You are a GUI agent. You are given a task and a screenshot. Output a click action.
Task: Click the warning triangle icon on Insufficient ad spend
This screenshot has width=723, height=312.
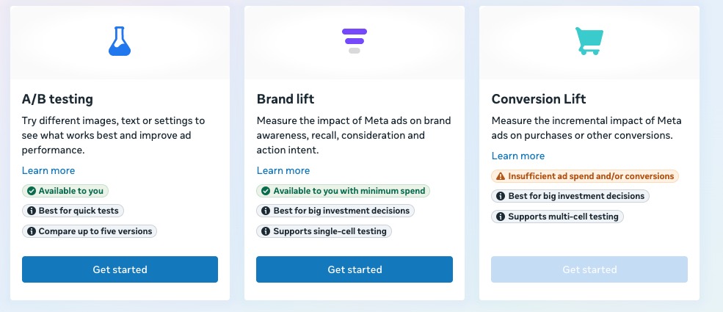click(x=501, y=176)
